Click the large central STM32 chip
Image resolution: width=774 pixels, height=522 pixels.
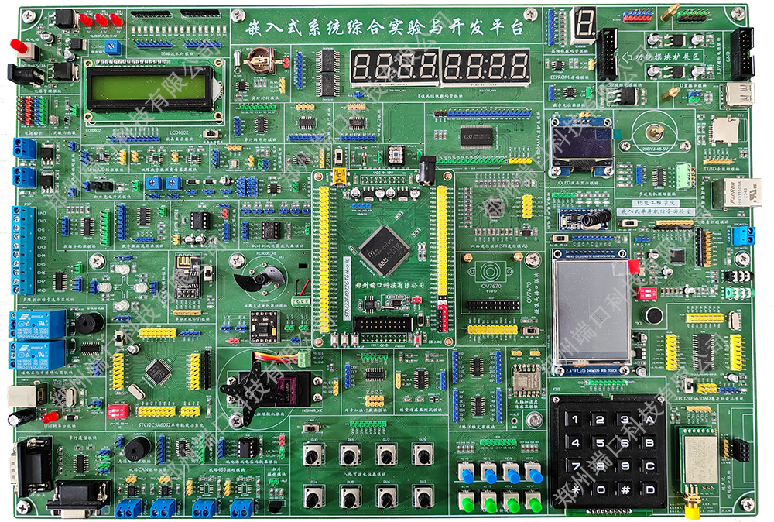(x=383, y=249)
